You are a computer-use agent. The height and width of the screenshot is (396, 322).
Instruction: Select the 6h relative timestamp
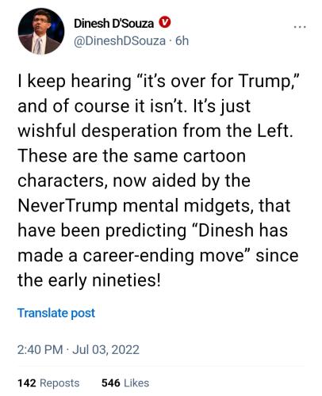point(182,41)
